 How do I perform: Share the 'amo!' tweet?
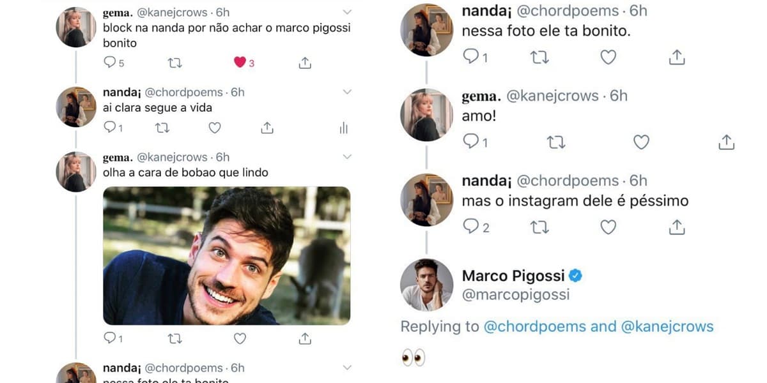coord(727,142)
